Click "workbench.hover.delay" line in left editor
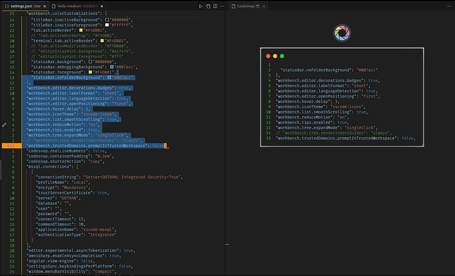This screenshot has height=276, width=455. [59, 109]
